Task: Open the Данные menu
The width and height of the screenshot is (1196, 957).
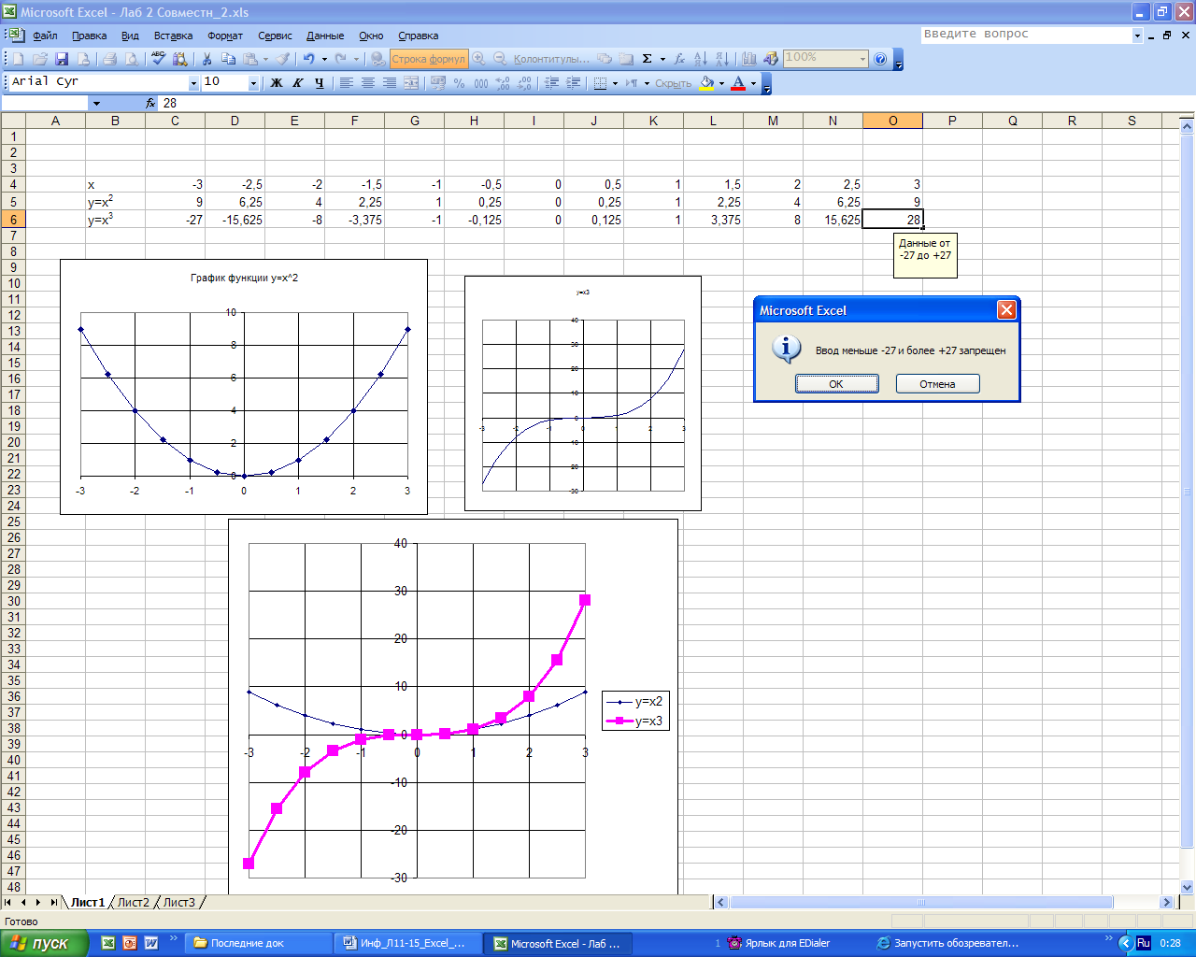Action: 325,36
